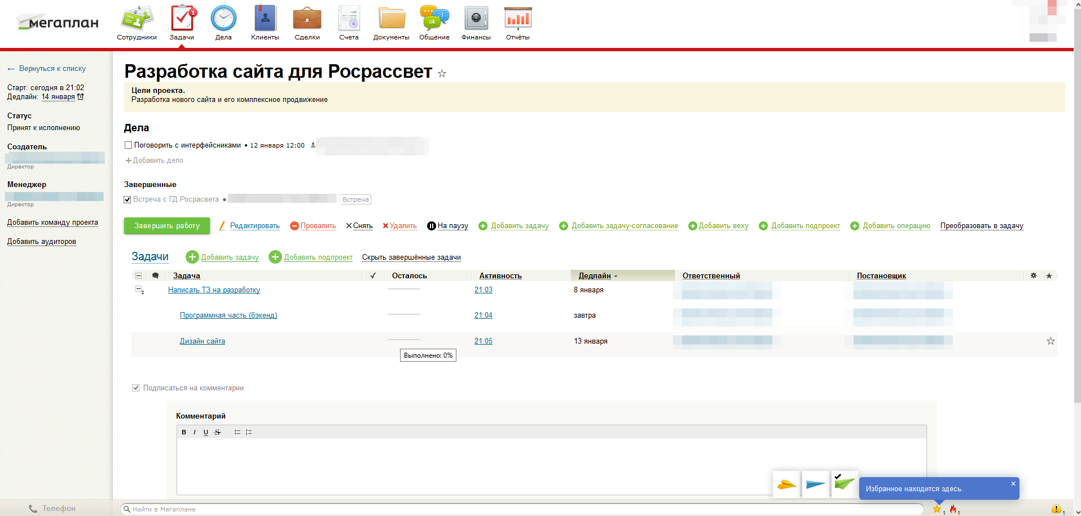Open the Дела clock icon

click(x=223, y=23)
